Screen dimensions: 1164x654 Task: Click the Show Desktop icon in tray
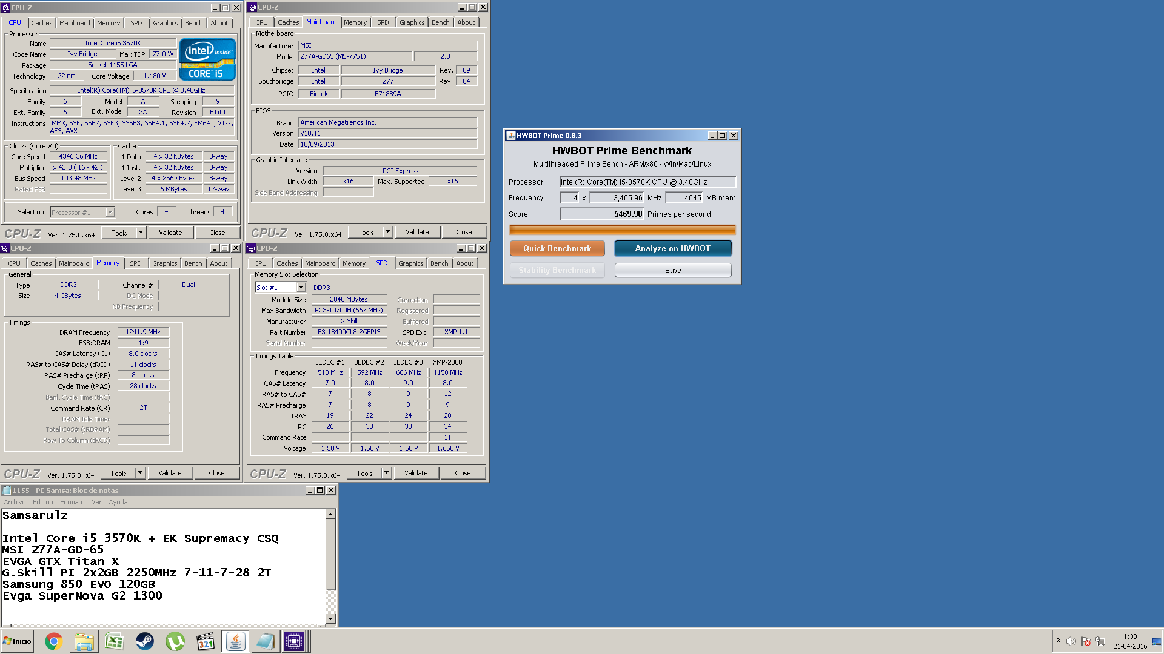(1157, 641)
